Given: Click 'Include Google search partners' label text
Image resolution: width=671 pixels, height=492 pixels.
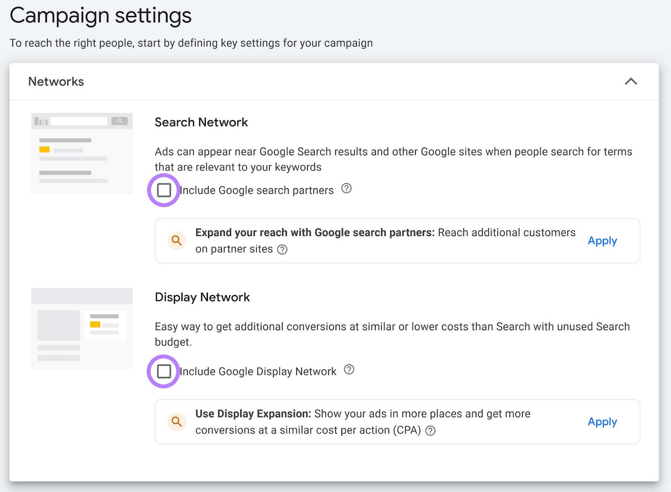Looking at the screenshot, I should tap(257, 190).
